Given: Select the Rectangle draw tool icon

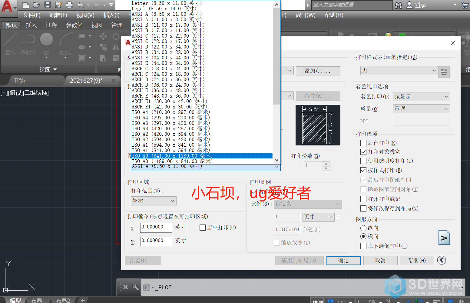Looking at the screenshot, I should pyautogui.click(x=82, y=36).
